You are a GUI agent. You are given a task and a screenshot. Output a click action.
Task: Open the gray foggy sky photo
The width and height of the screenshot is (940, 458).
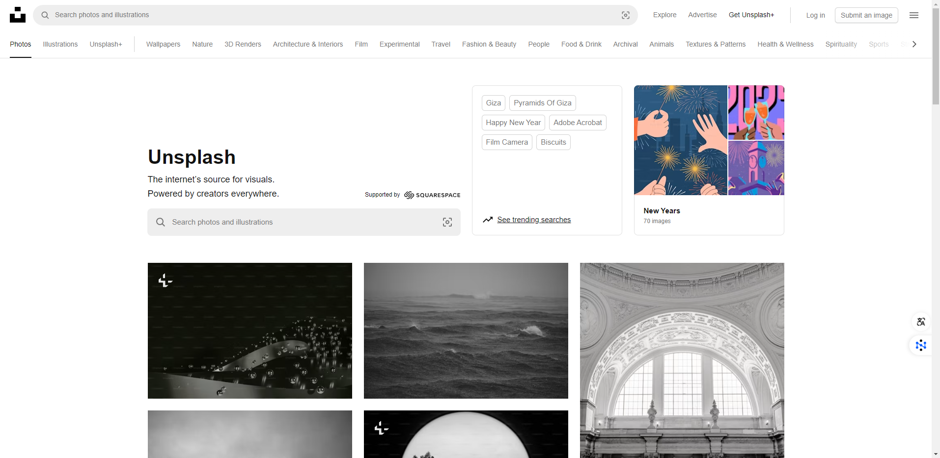[250, 434]
